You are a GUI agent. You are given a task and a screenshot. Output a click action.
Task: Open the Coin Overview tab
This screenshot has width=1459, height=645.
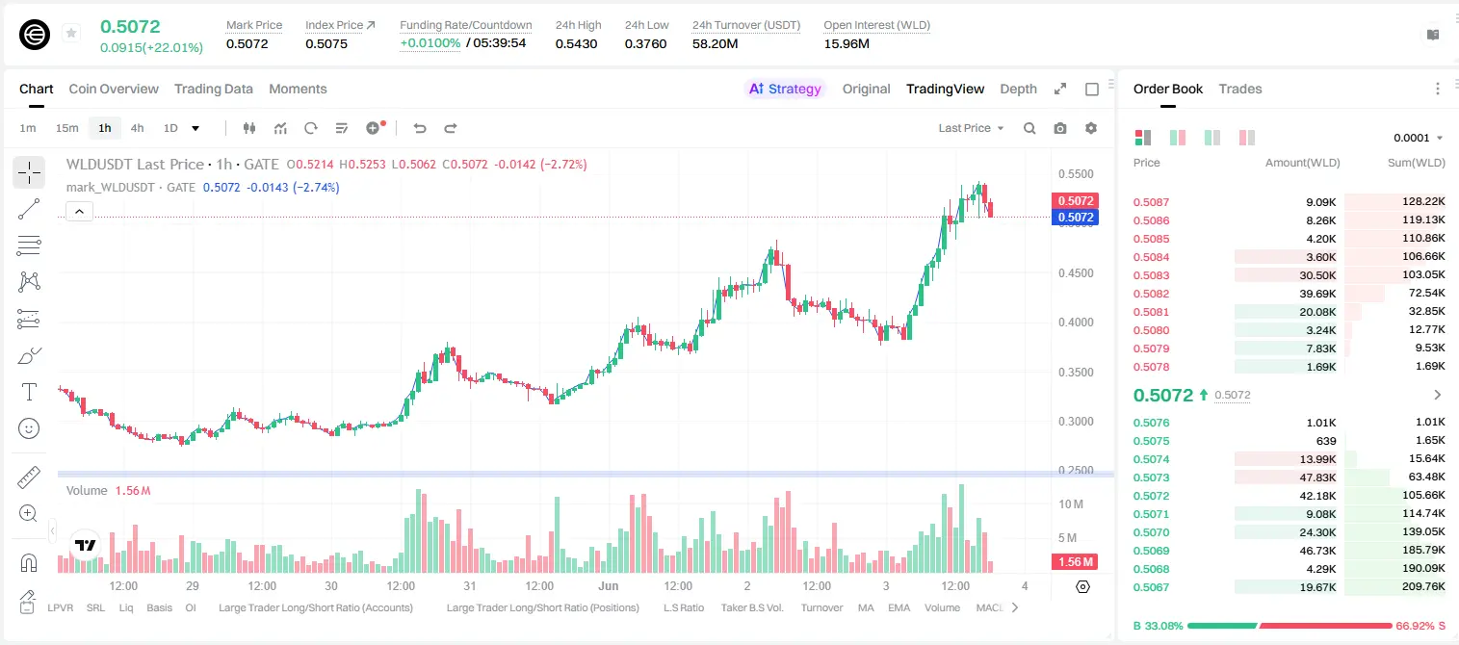114,89
